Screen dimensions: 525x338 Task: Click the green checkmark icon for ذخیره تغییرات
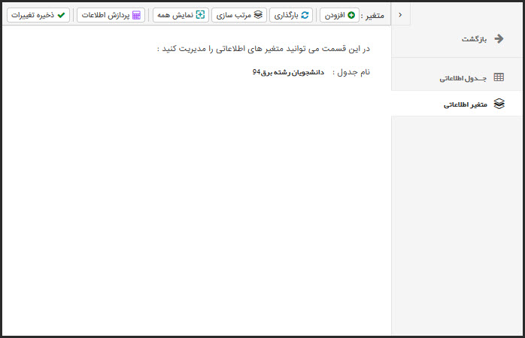click(61, 15)
